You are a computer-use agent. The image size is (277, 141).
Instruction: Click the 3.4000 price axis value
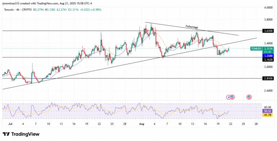pos(268,43)
